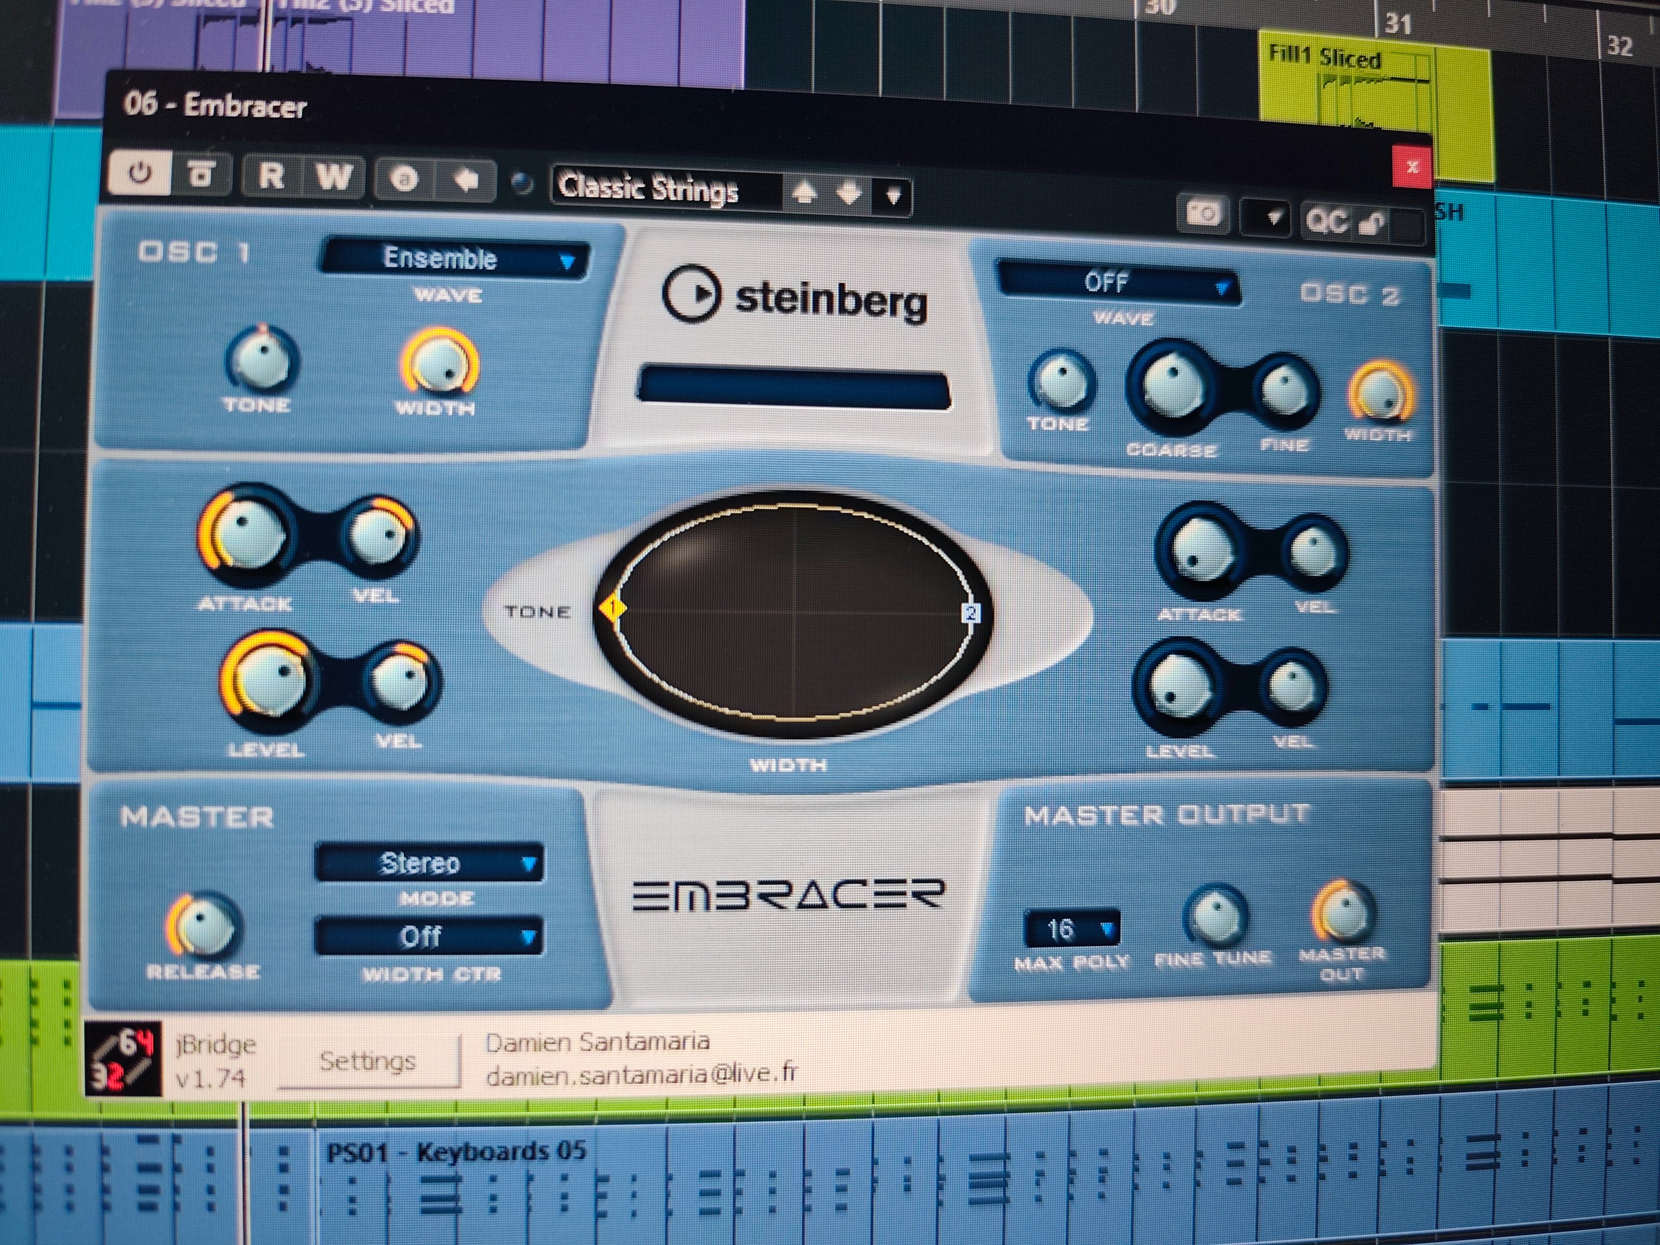Select the blue handle 2 on Tone/Width display
Screen dimensions: 1660x1245
tap(971, 613)
